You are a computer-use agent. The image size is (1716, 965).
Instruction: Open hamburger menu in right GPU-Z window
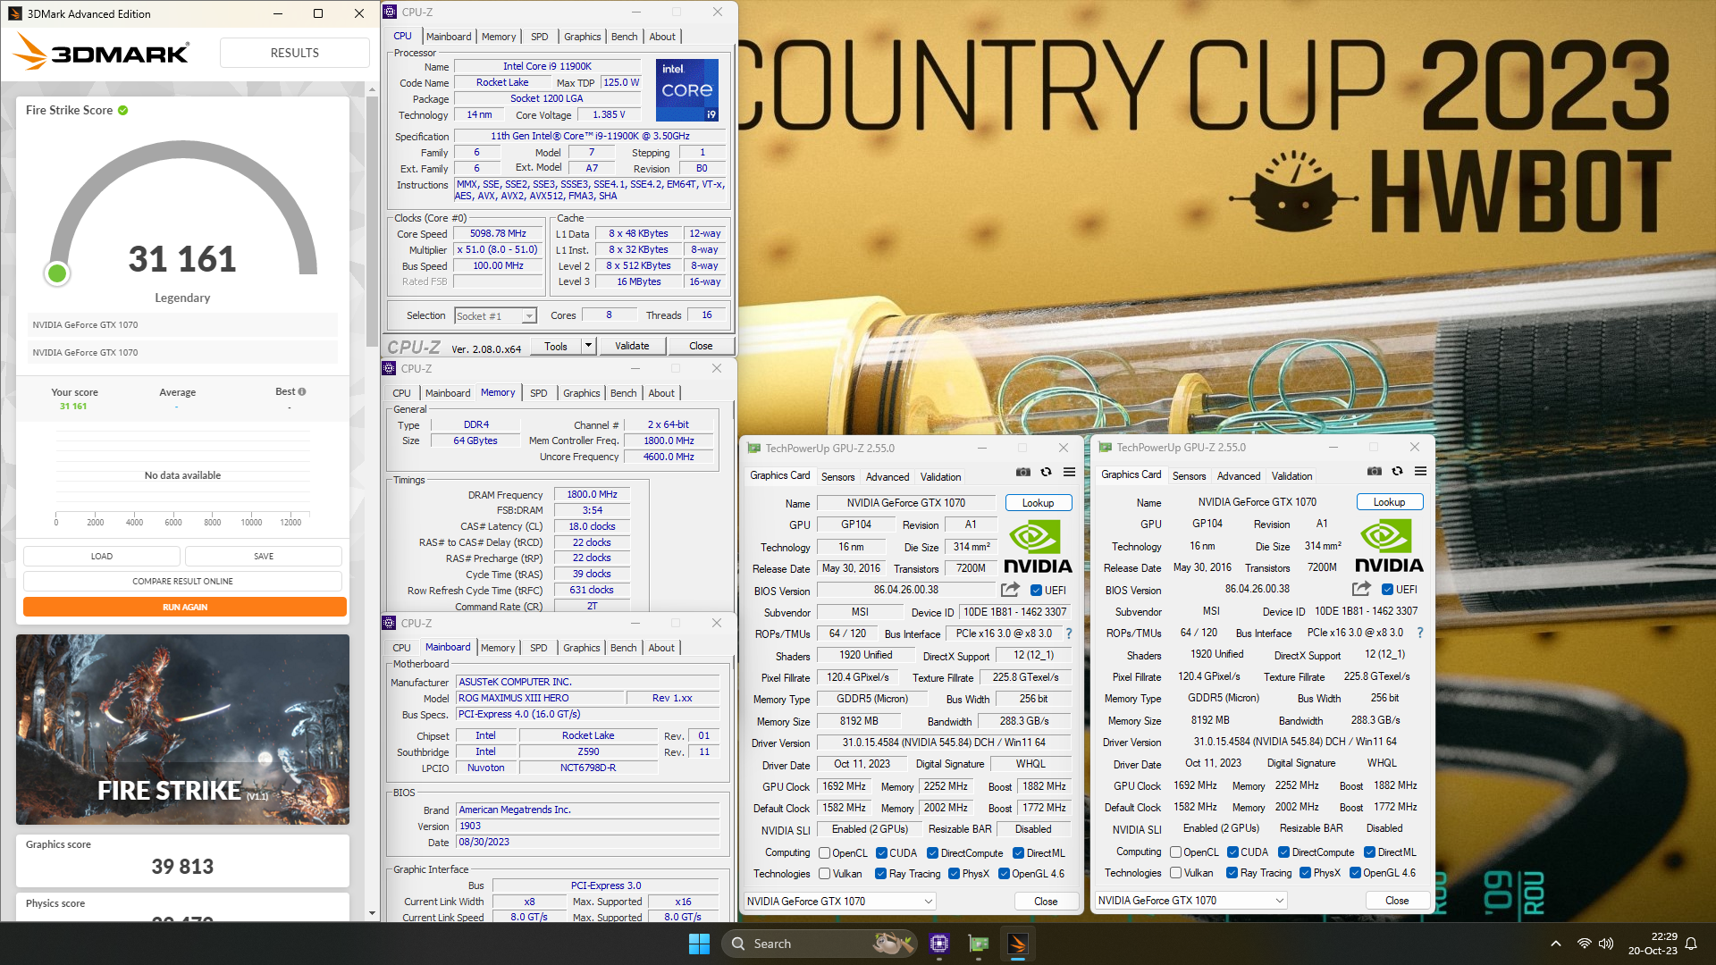coord(1420,471)
